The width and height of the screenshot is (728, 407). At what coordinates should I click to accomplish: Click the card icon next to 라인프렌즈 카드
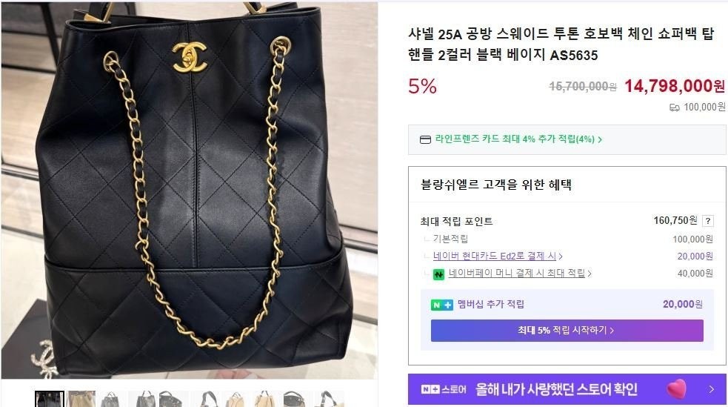425,139
